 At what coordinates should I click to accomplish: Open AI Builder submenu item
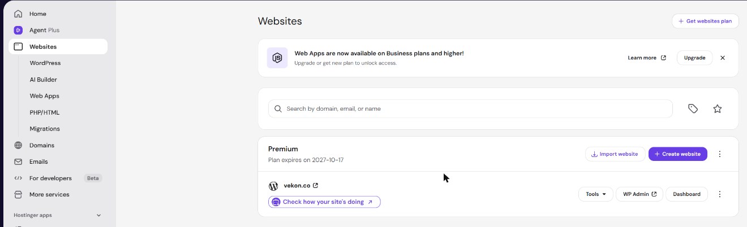pyautogui.click(x=43, y=80)
